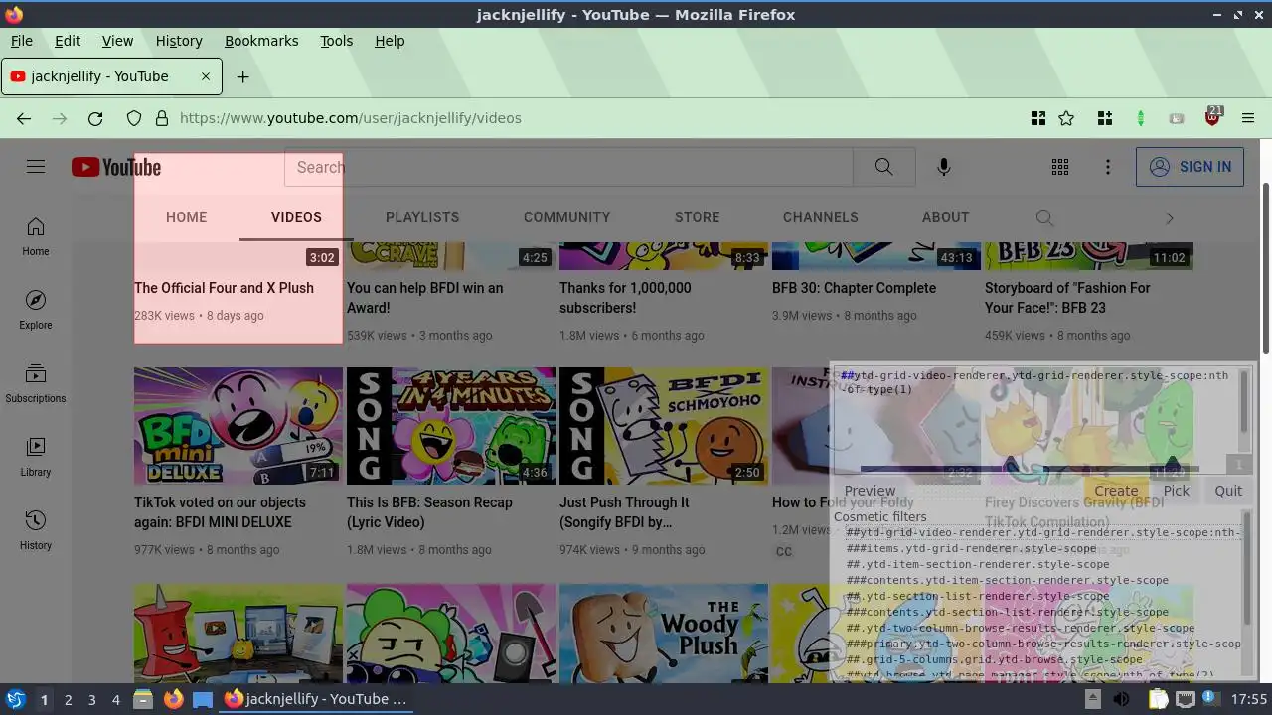Open the History menu
The image size is (1272, 715).
point(179,41)
